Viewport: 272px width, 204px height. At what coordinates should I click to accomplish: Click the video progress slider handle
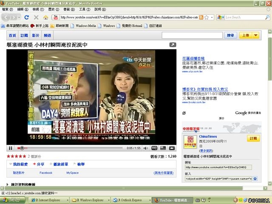point(22,148)
